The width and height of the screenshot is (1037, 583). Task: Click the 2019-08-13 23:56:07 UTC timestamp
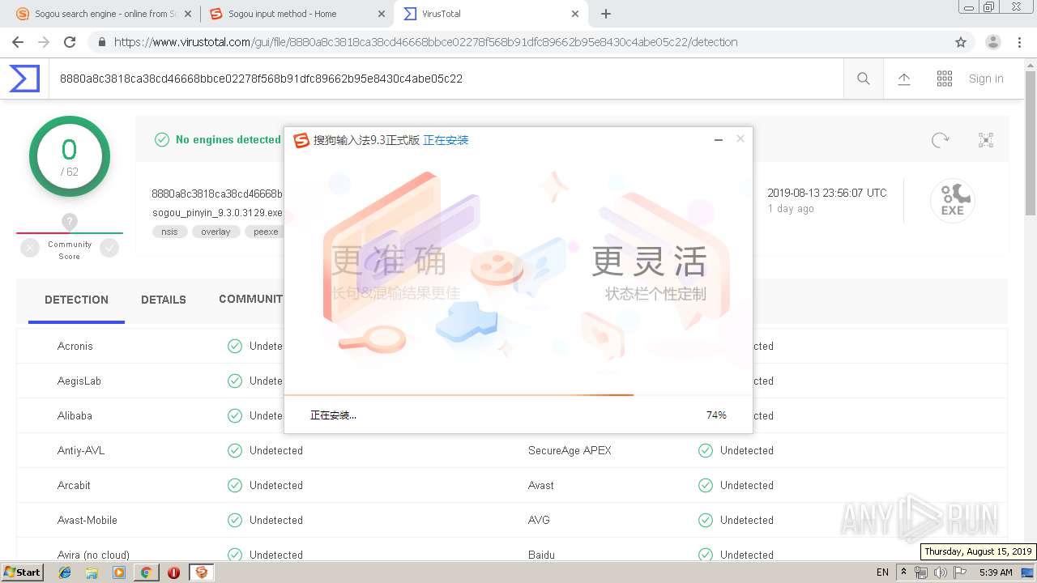[x=827, y=193]
